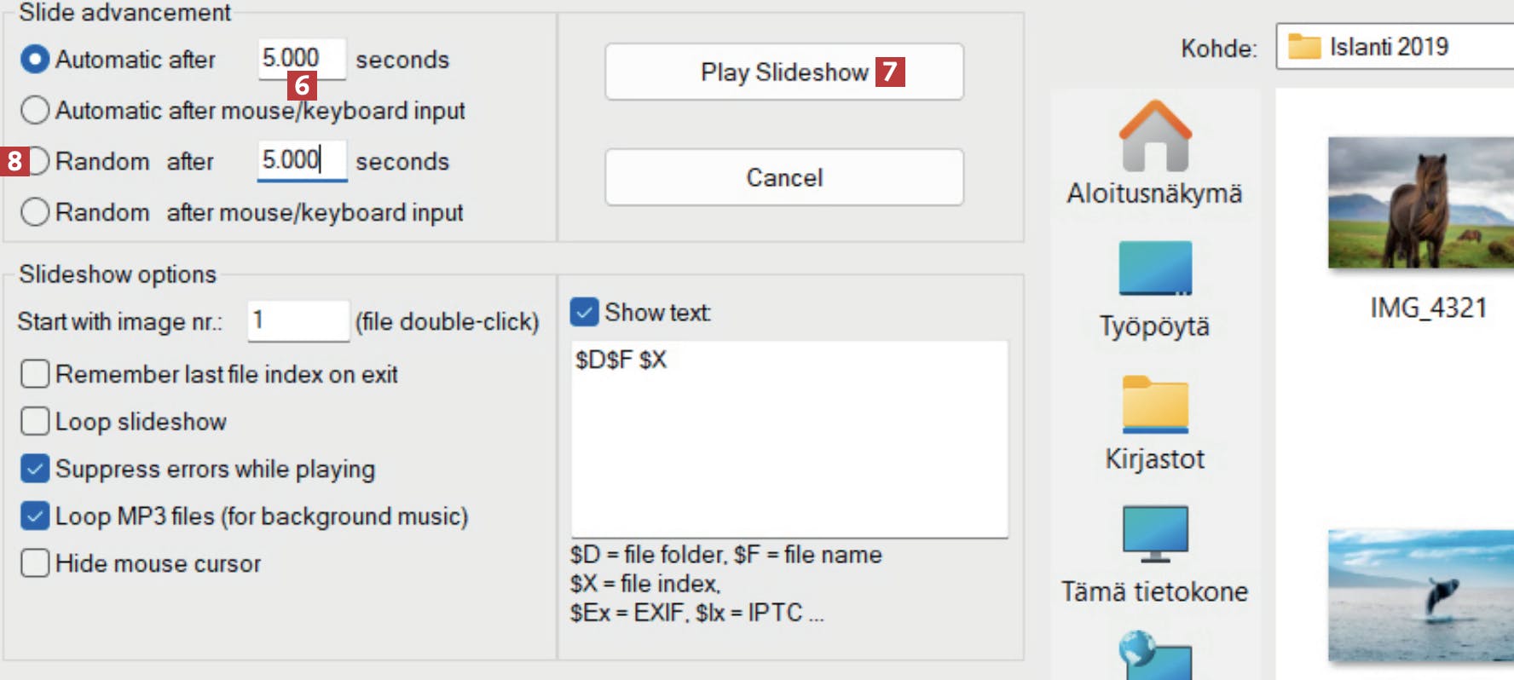
Task: Open Aloitusnäkymä home icon in sidebar
Action: (x=1154, y=136)
